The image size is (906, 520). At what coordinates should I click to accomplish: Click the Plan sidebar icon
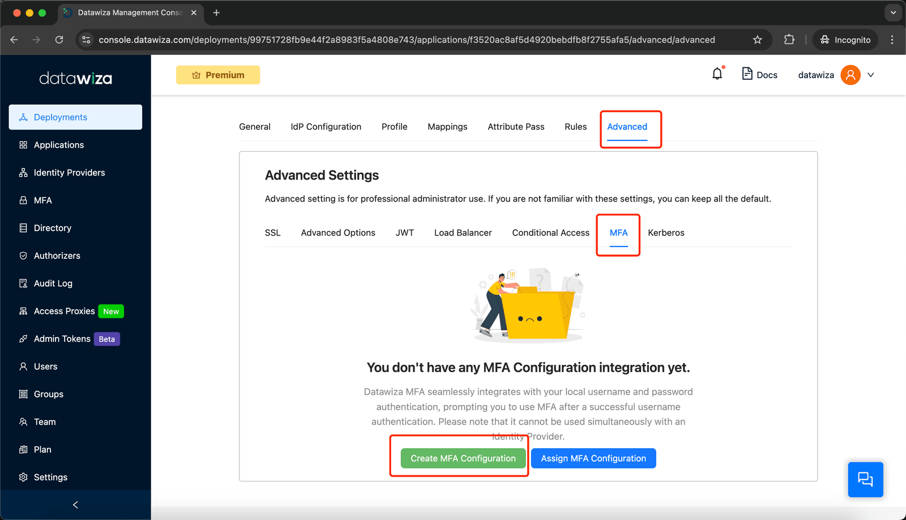coord(23,450)
